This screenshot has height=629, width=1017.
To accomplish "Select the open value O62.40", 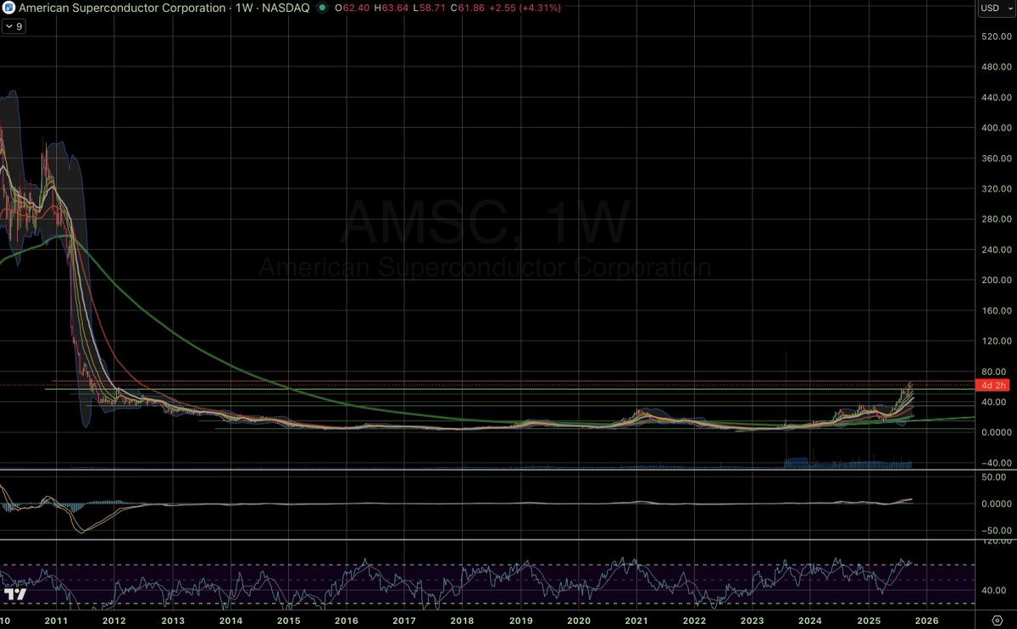I will (x=352, y=8).
